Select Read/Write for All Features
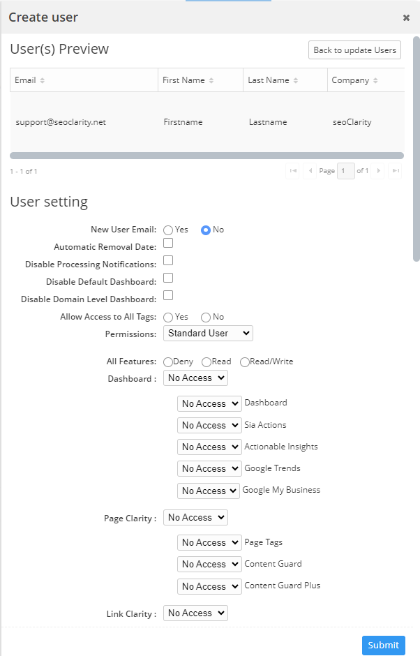This screenshot has height=656, width=420. [245, 362]
